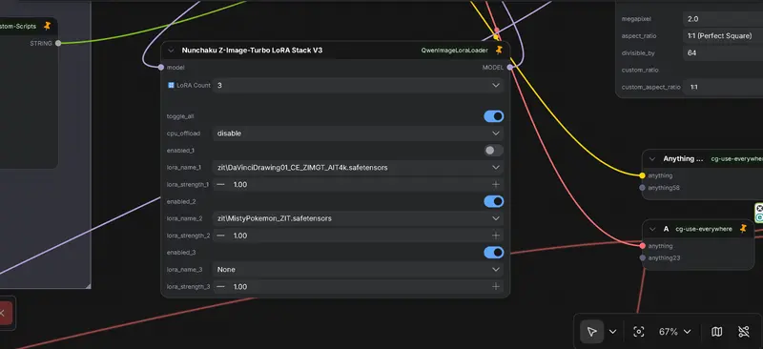Image resolution: width=763 pixels, height=349 pixels.
Task: Click the yellow anything input socket
Action: 642,175
